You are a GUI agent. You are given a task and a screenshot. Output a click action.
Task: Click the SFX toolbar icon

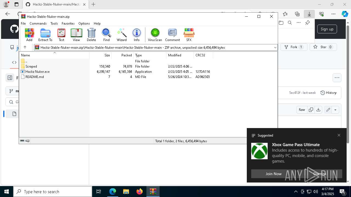189,35
